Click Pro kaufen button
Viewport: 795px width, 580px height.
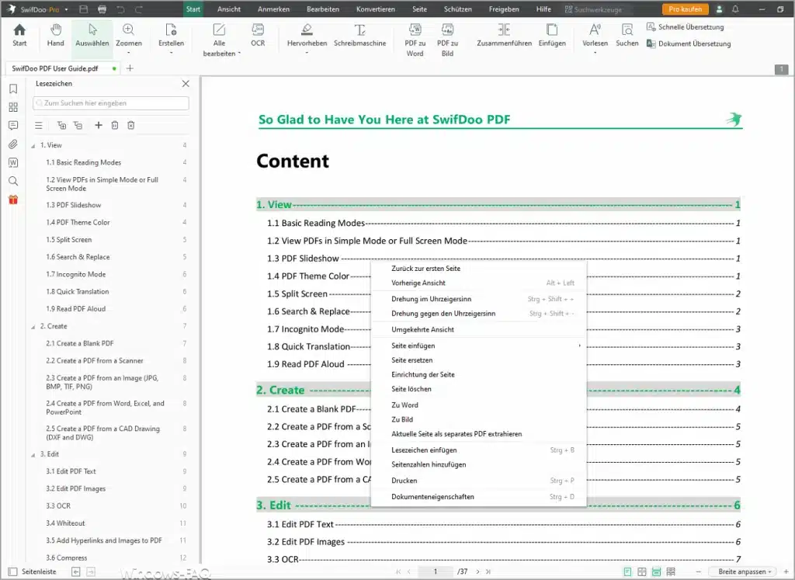(685, 9)
